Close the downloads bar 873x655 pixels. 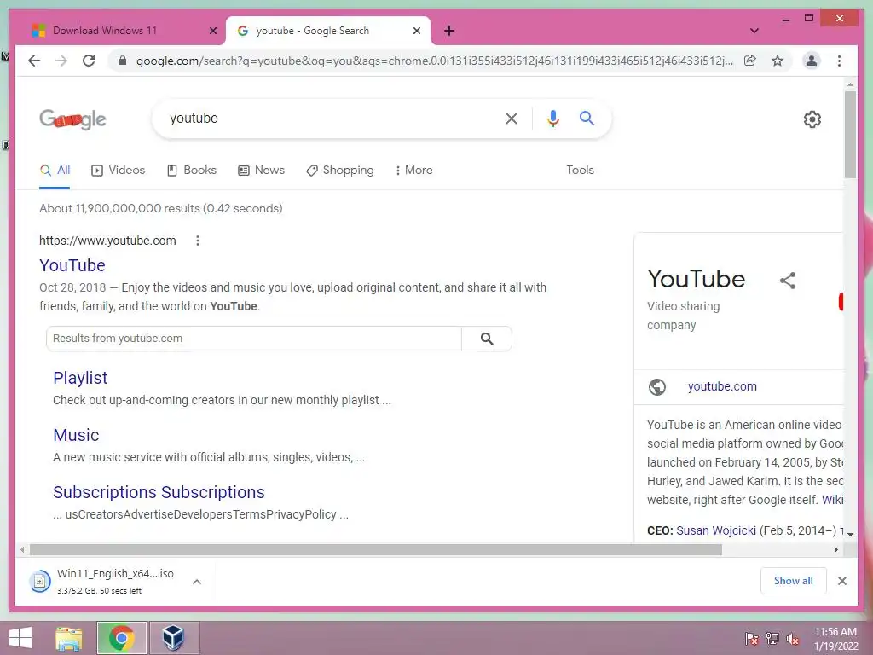coord(841,581)
